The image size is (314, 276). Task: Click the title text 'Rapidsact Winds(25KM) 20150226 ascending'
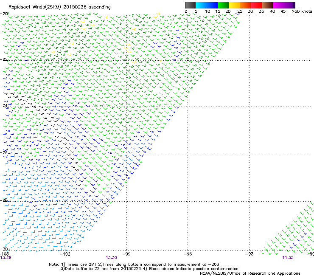tap(59, 7)
